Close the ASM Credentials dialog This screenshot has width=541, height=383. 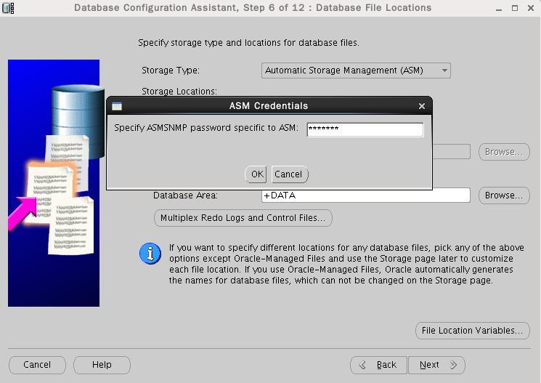pyautogui.click(x=422, y=106)
